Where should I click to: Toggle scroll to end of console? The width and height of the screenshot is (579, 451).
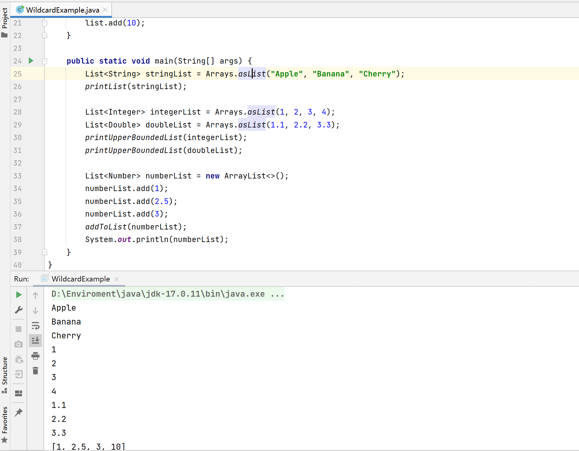[x=35, y=340]
